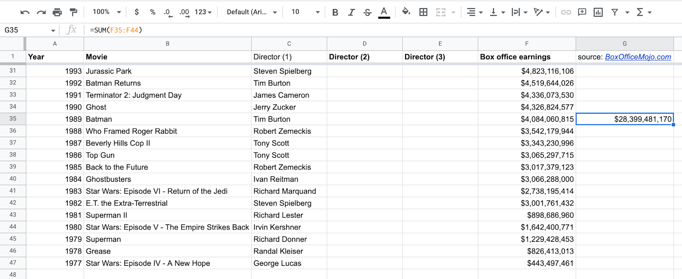Click the Year header cell
Image resolution: width=682 pixels, height=279 pixels.
click(55, 57)
